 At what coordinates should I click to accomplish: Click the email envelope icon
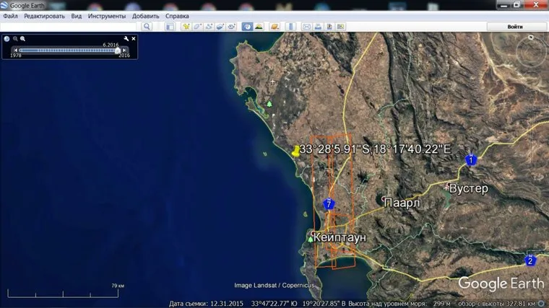[306, 27]
